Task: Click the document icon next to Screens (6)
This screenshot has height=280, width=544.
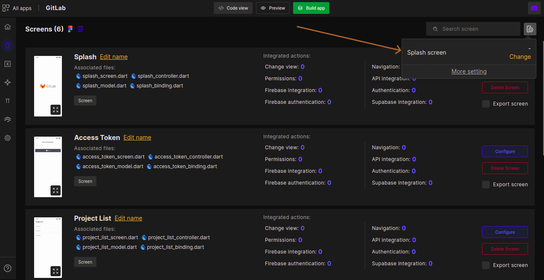Action: pyautogui.click(x=80, y=29)
